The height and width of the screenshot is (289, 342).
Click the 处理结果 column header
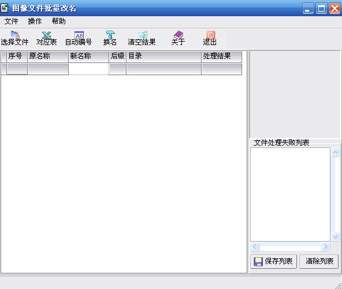222,57
